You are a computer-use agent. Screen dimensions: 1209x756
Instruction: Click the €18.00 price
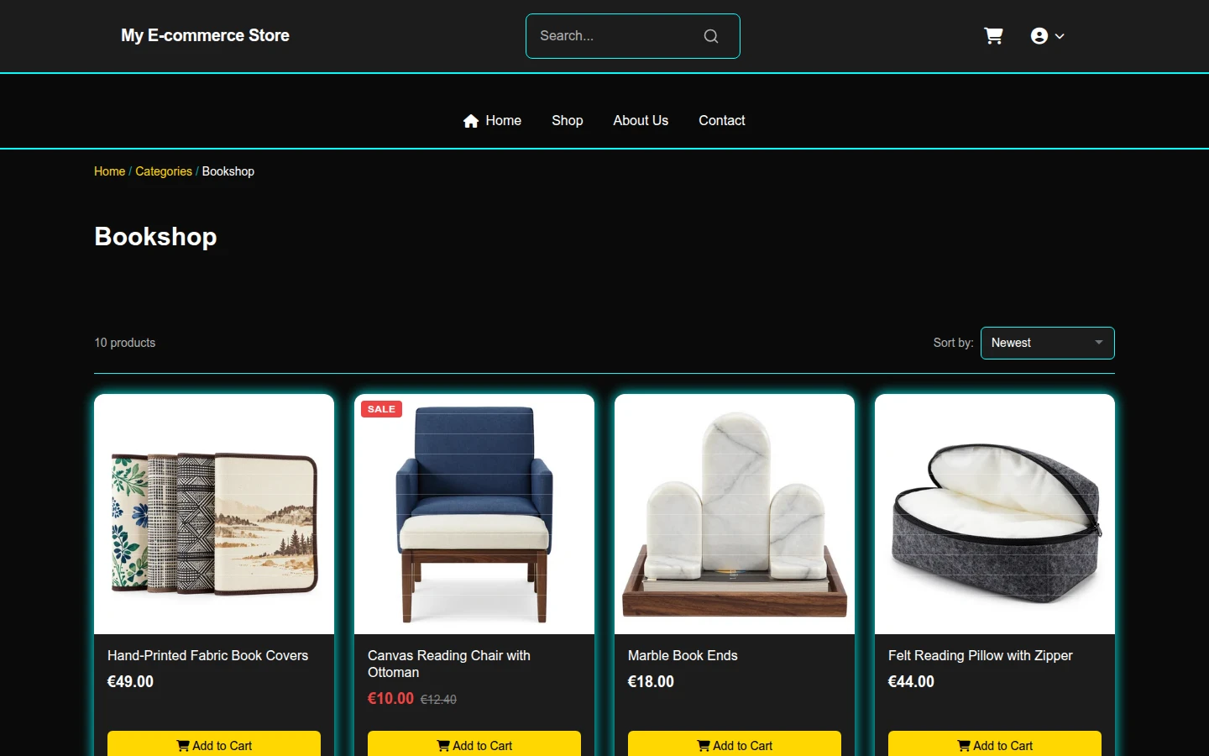651,681
